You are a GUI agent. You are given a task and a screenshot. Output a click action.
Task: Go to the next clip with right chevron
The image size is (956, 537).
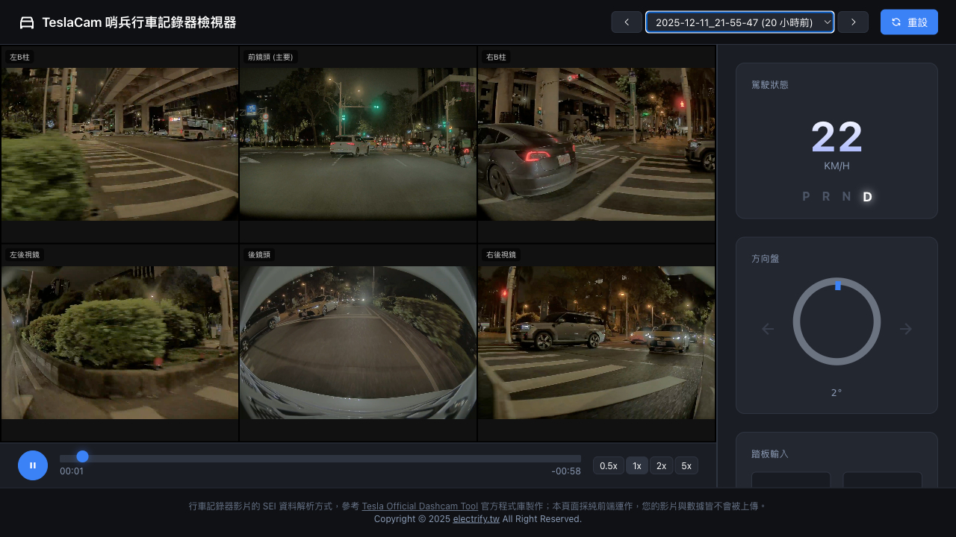(x=853, y=22)
